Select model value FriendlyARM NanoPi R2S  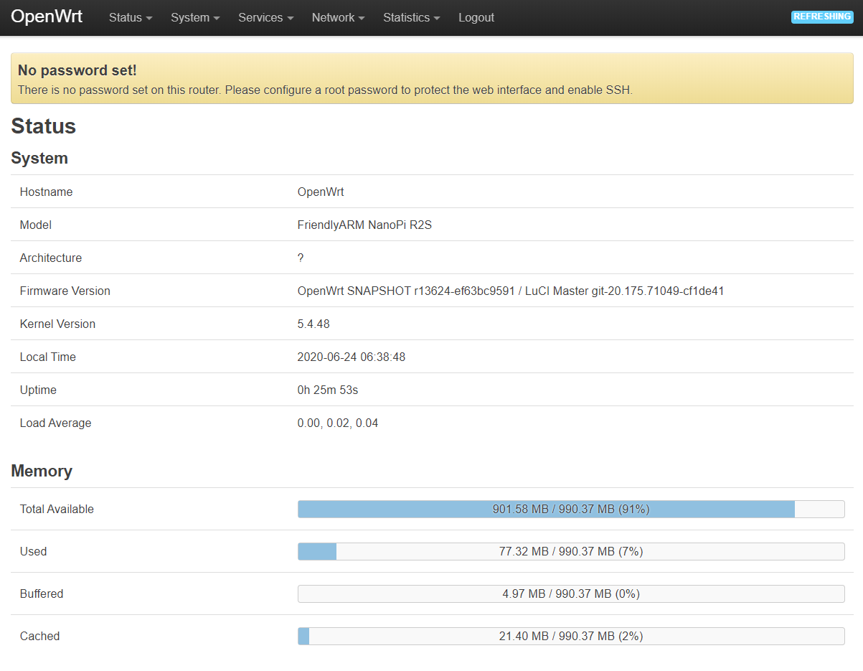pyautogui.click(x=364, y=225)
